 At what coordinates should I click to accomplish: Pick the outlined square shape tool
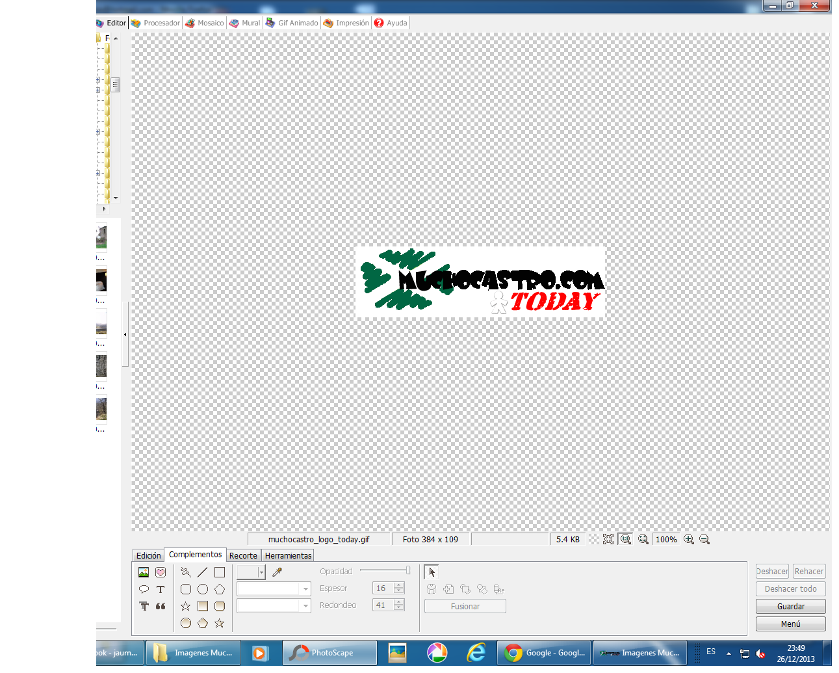click(x=220, y=572)
